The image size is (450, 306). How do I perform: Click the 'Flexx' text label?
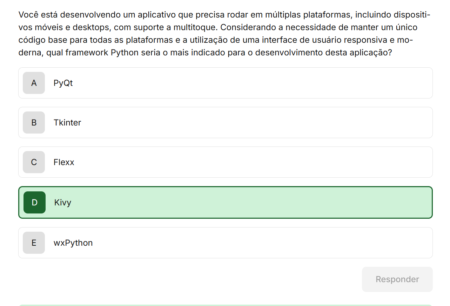[x=64, y=162]
